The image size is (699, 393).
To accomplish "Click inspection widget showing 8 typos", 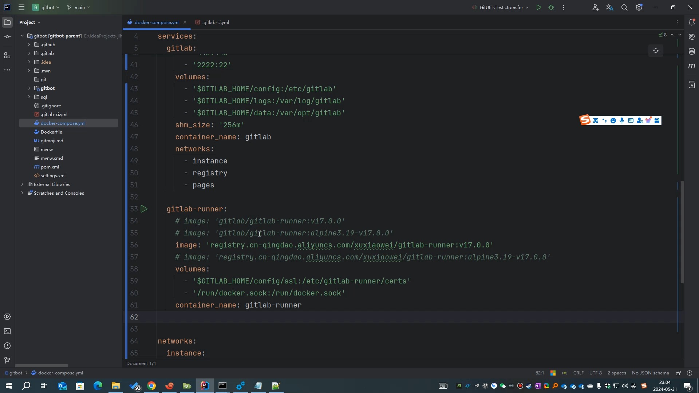I will (x=663, y=35).
